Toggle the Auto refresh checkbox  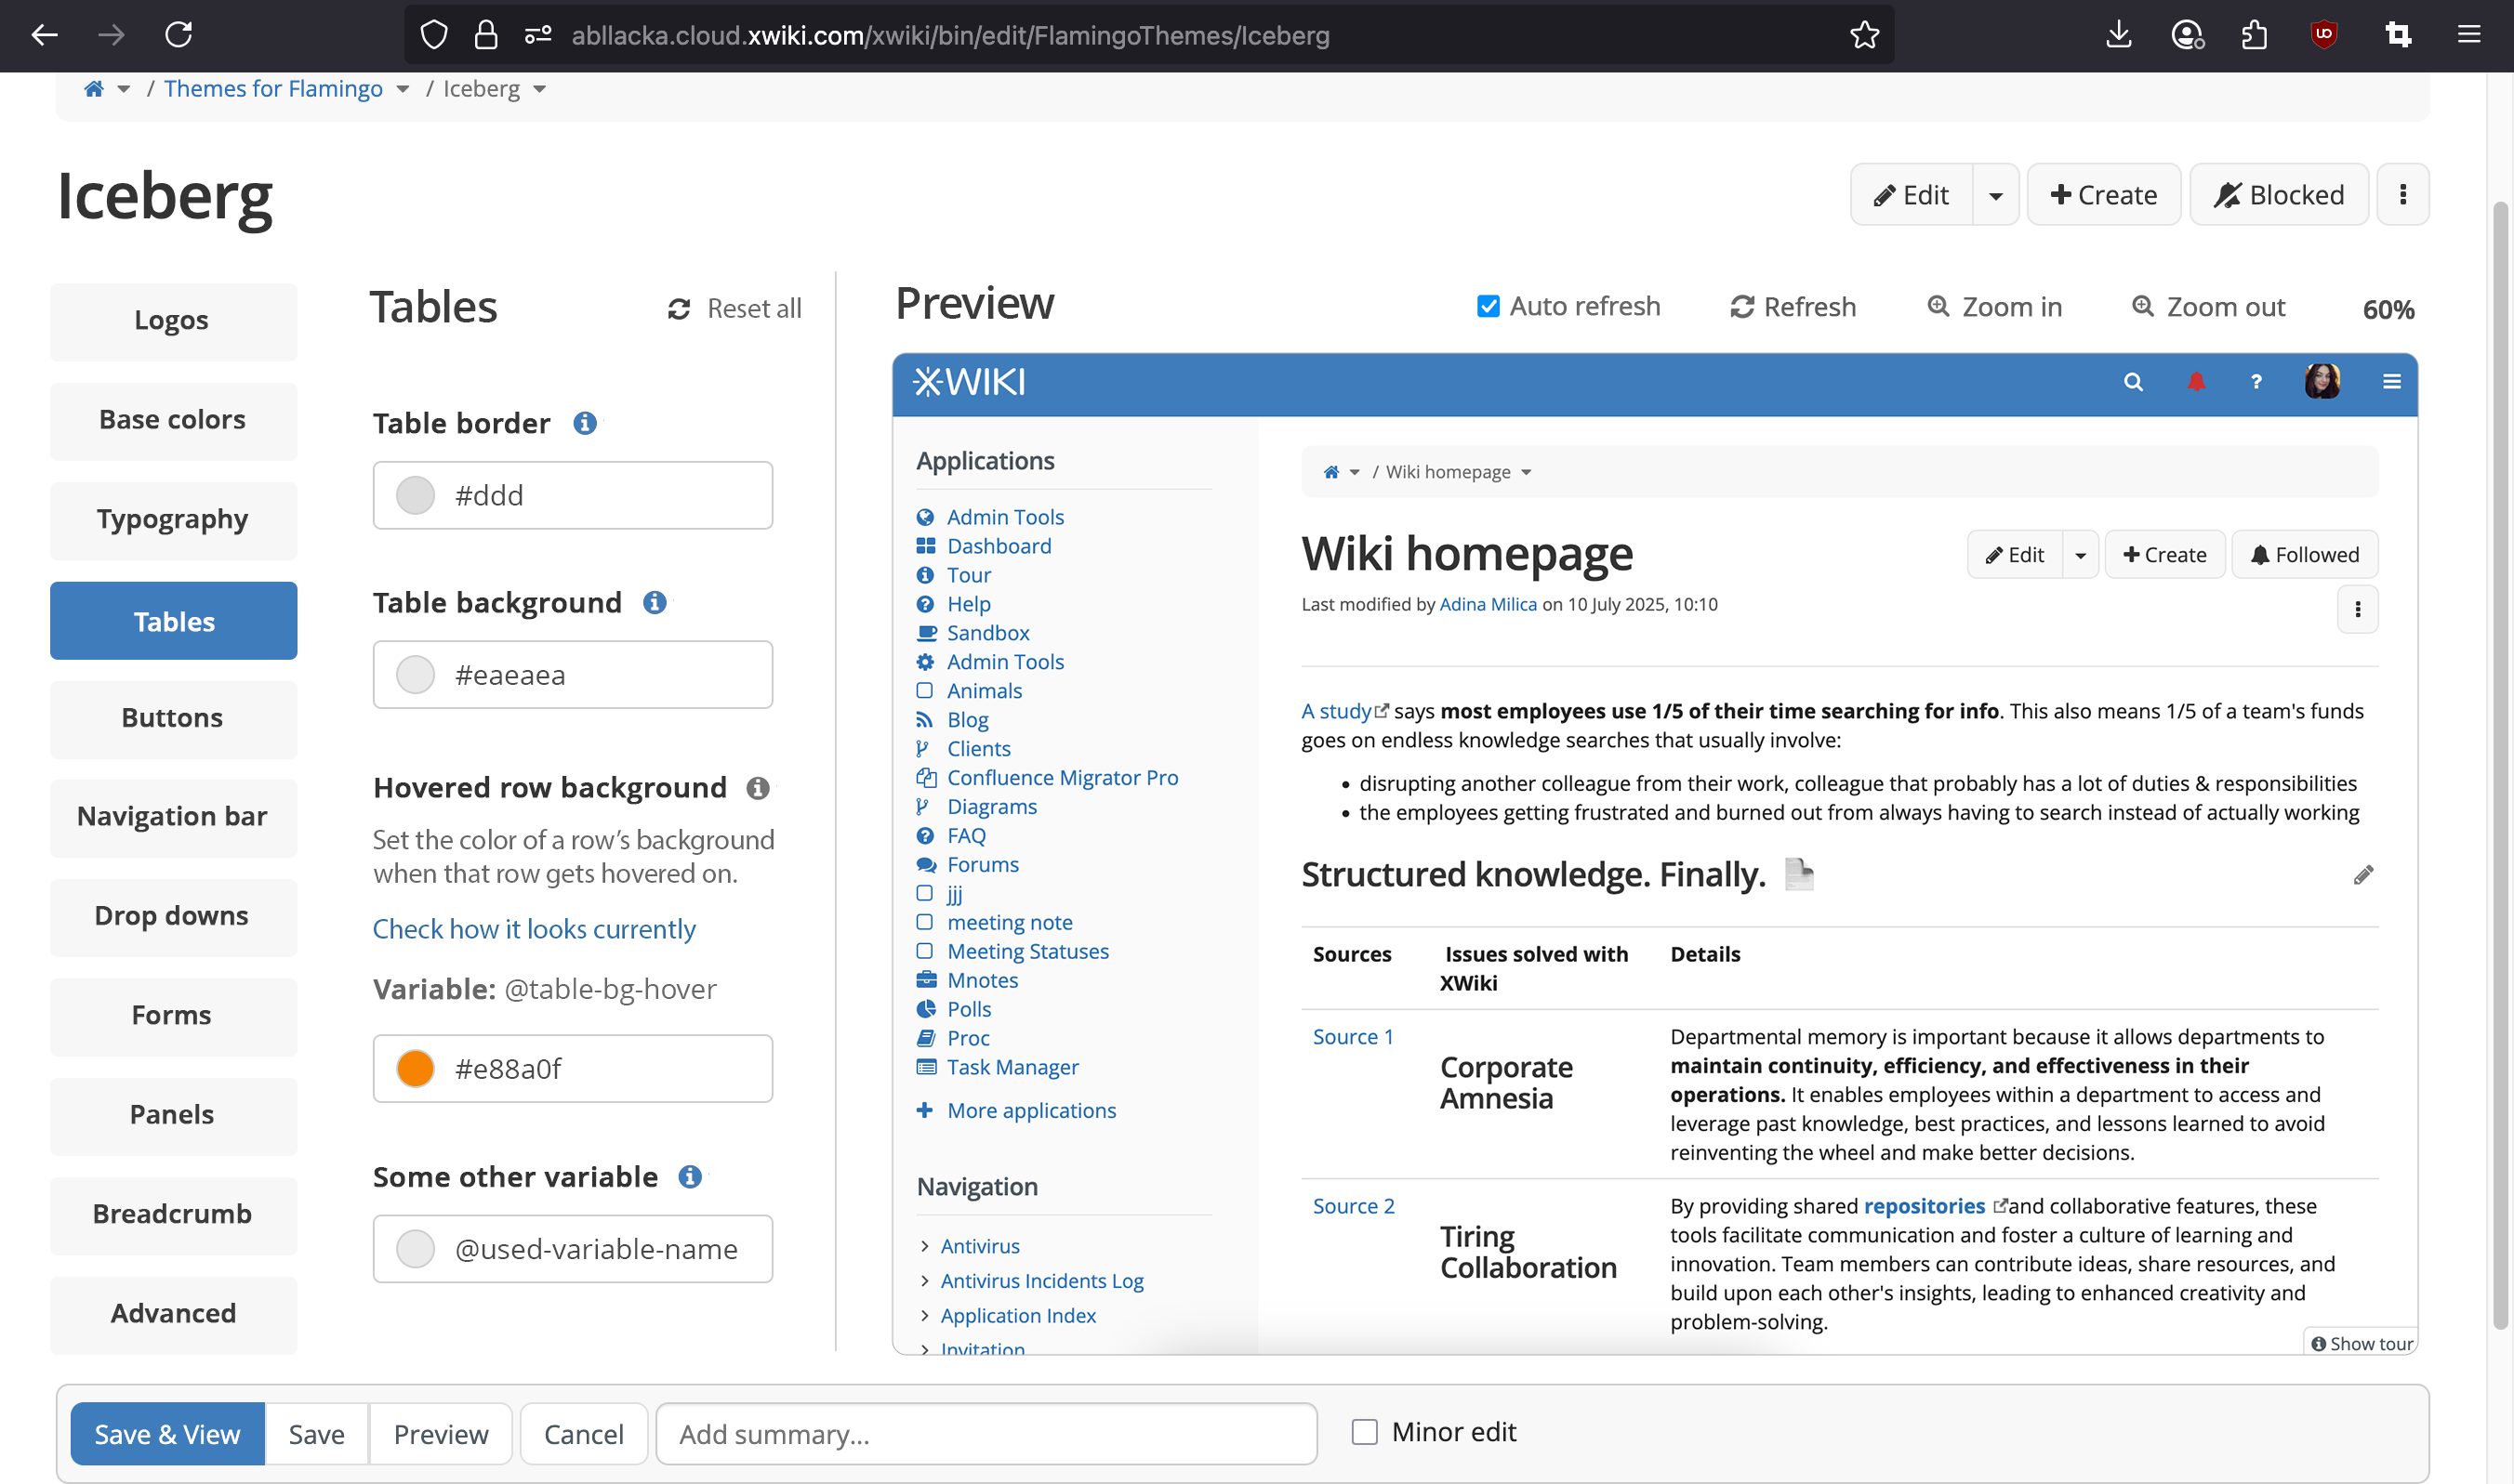pyautogui.click(x=1489, y=306)
